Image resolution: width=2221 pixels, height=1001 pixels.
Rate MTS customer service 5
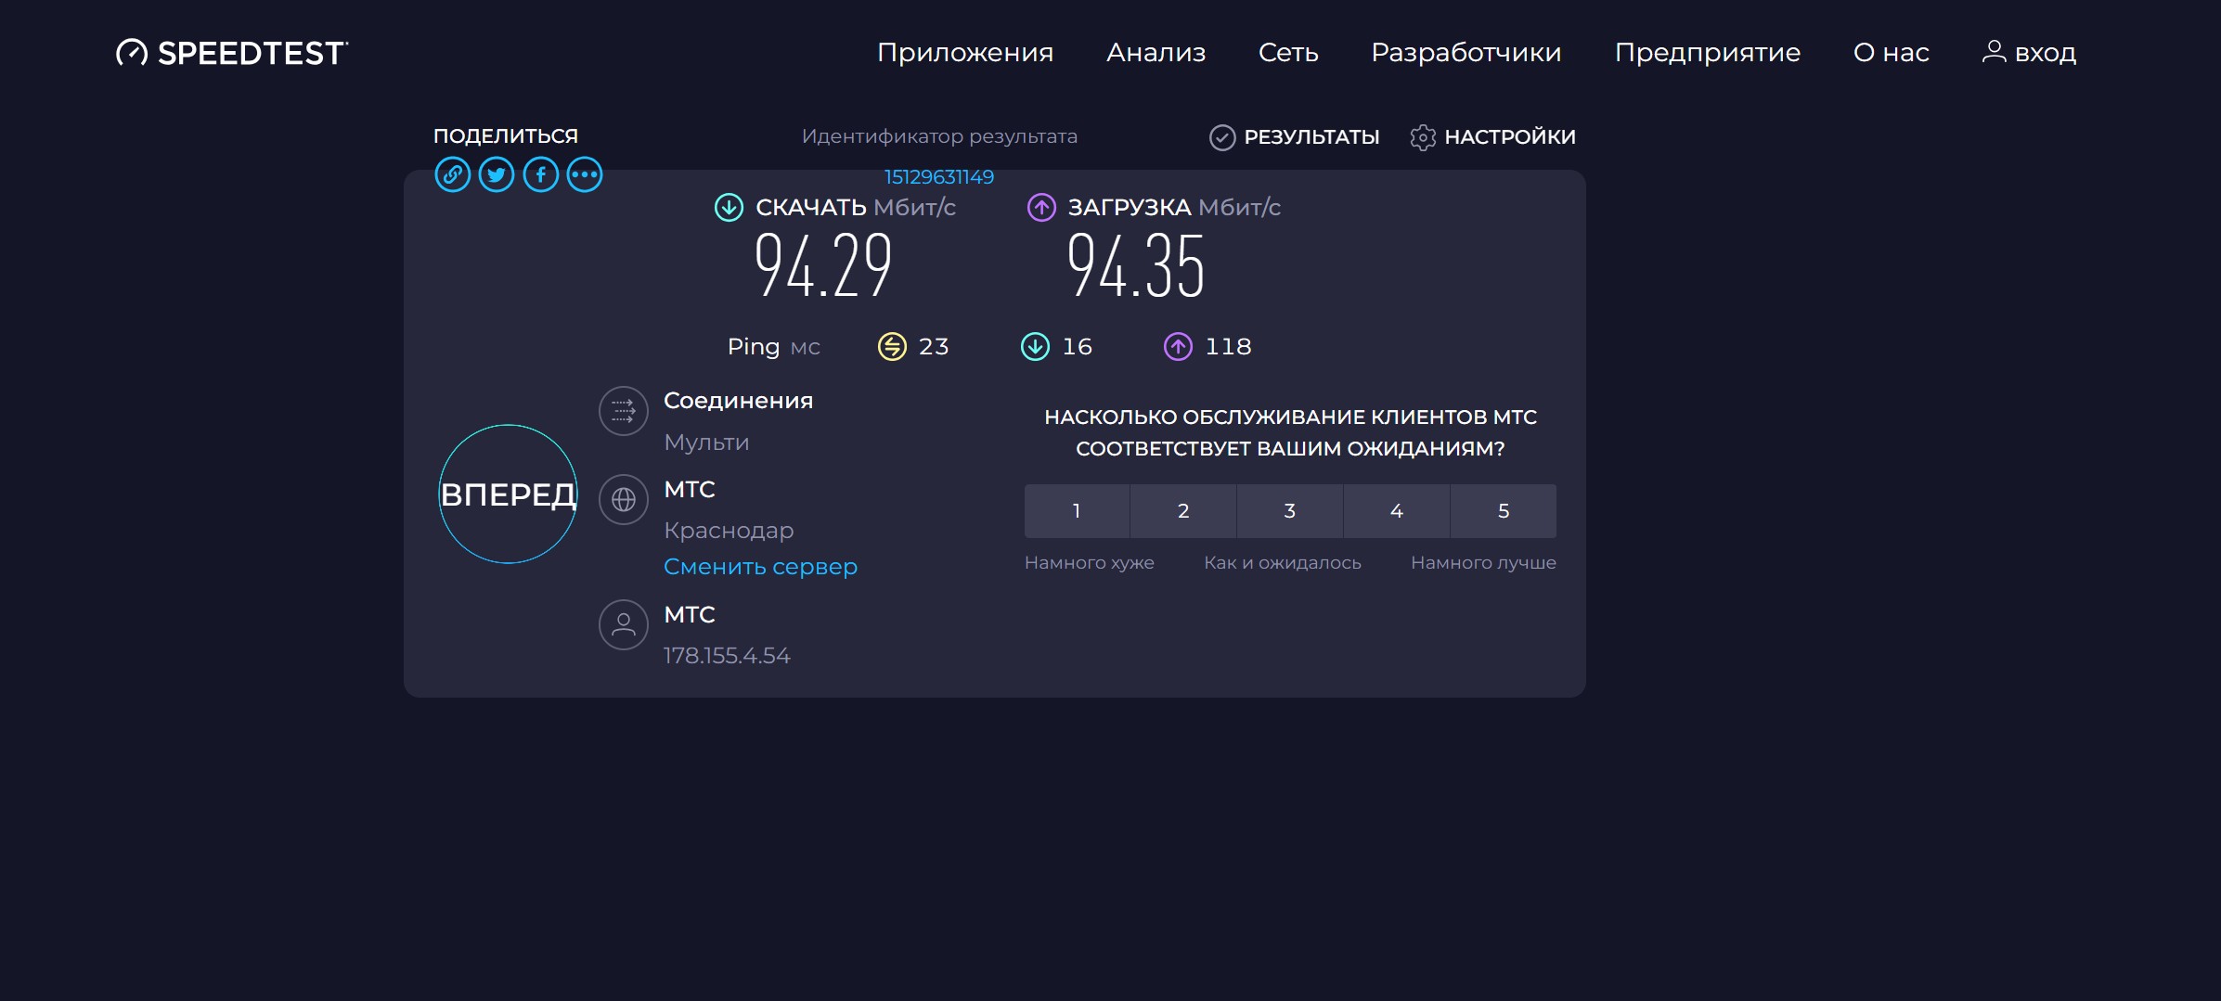1504,511
